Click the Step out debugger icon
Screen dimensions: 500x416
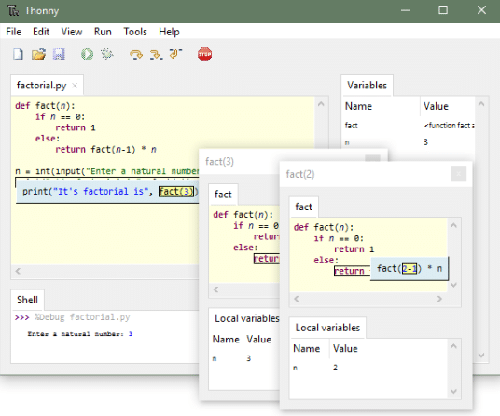[x=175, y=54]
